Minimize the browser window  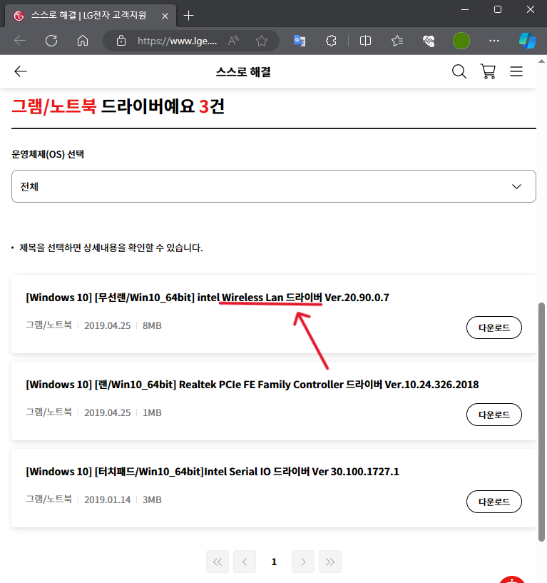tap(465, 10)
